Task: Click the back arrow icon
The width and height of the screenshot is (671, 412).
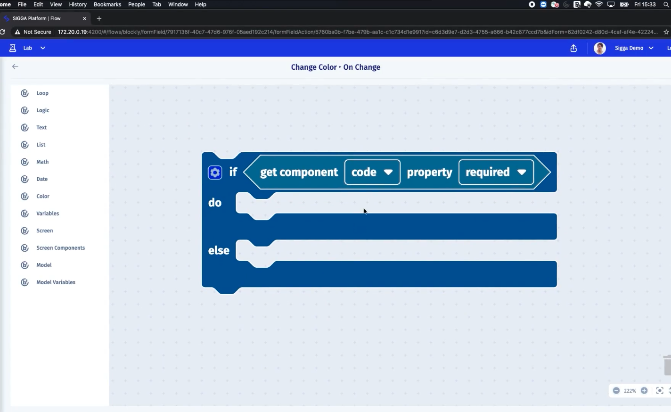Action: tap(15, 66)
